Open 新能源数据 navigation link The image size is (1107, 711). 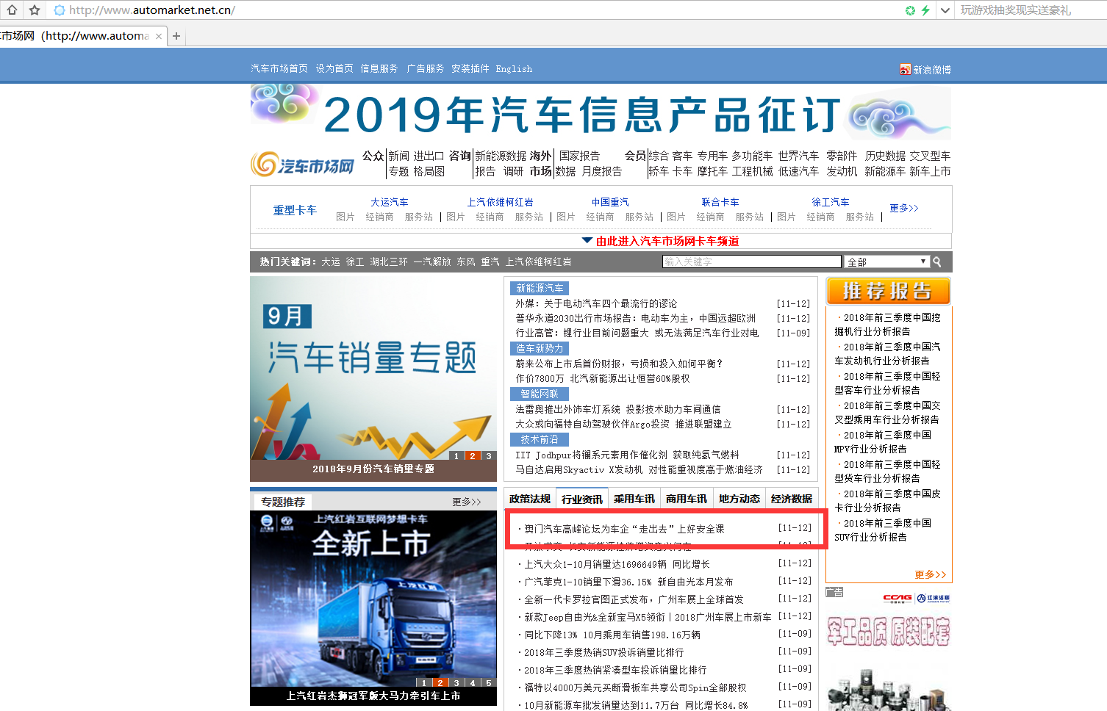(501, 156)
